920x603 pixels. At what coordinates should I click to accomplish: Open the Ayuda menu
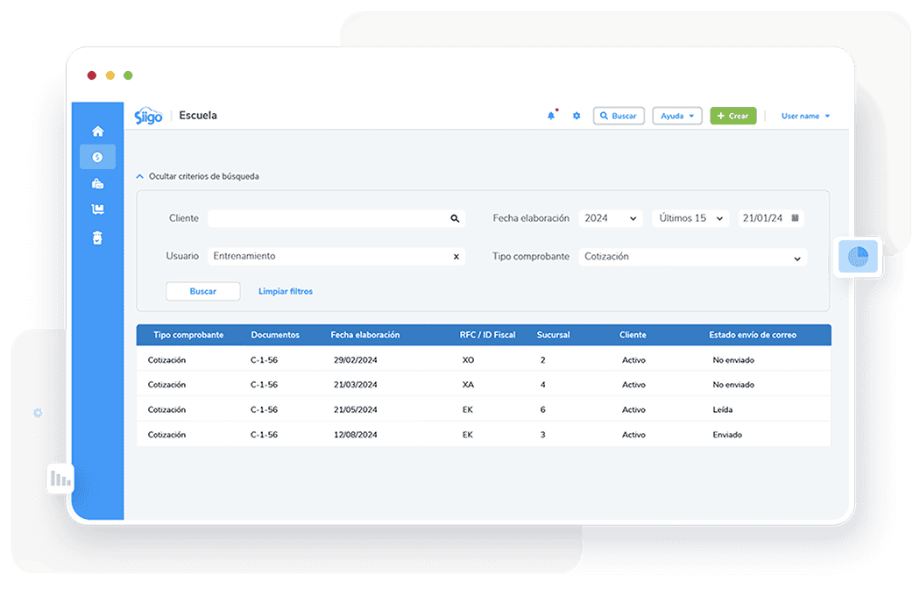(x=676, y=116)
